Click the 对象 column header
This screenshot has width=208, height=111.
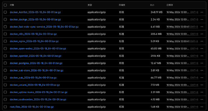point(12,5)
